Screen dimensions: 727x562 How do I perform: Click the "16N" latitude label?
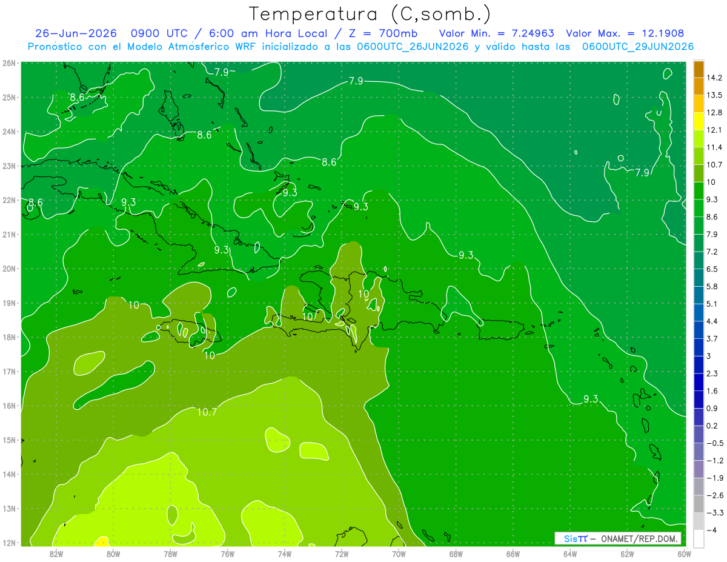(8, 406)
